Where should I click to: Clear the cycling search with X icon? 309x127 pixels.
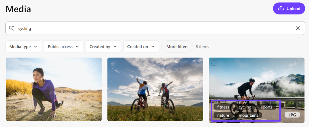pyautogui.click(x=298, y=28)
